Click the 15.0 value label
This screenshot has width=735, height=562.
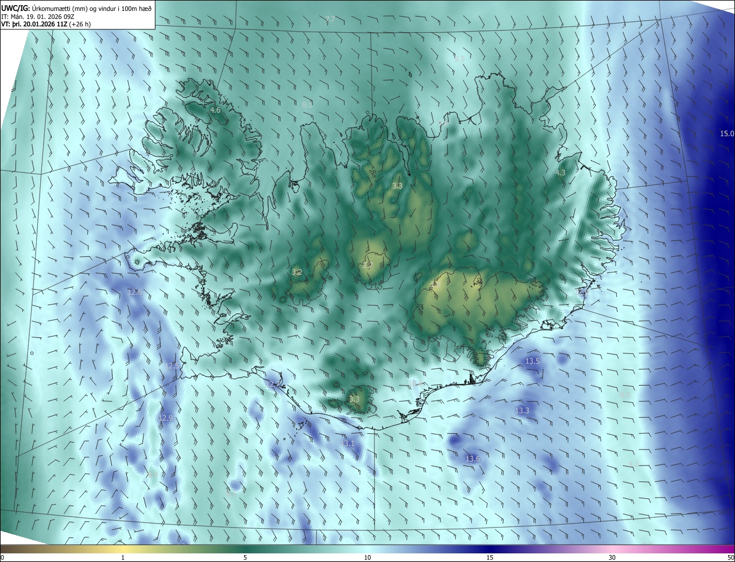[727, 133]
